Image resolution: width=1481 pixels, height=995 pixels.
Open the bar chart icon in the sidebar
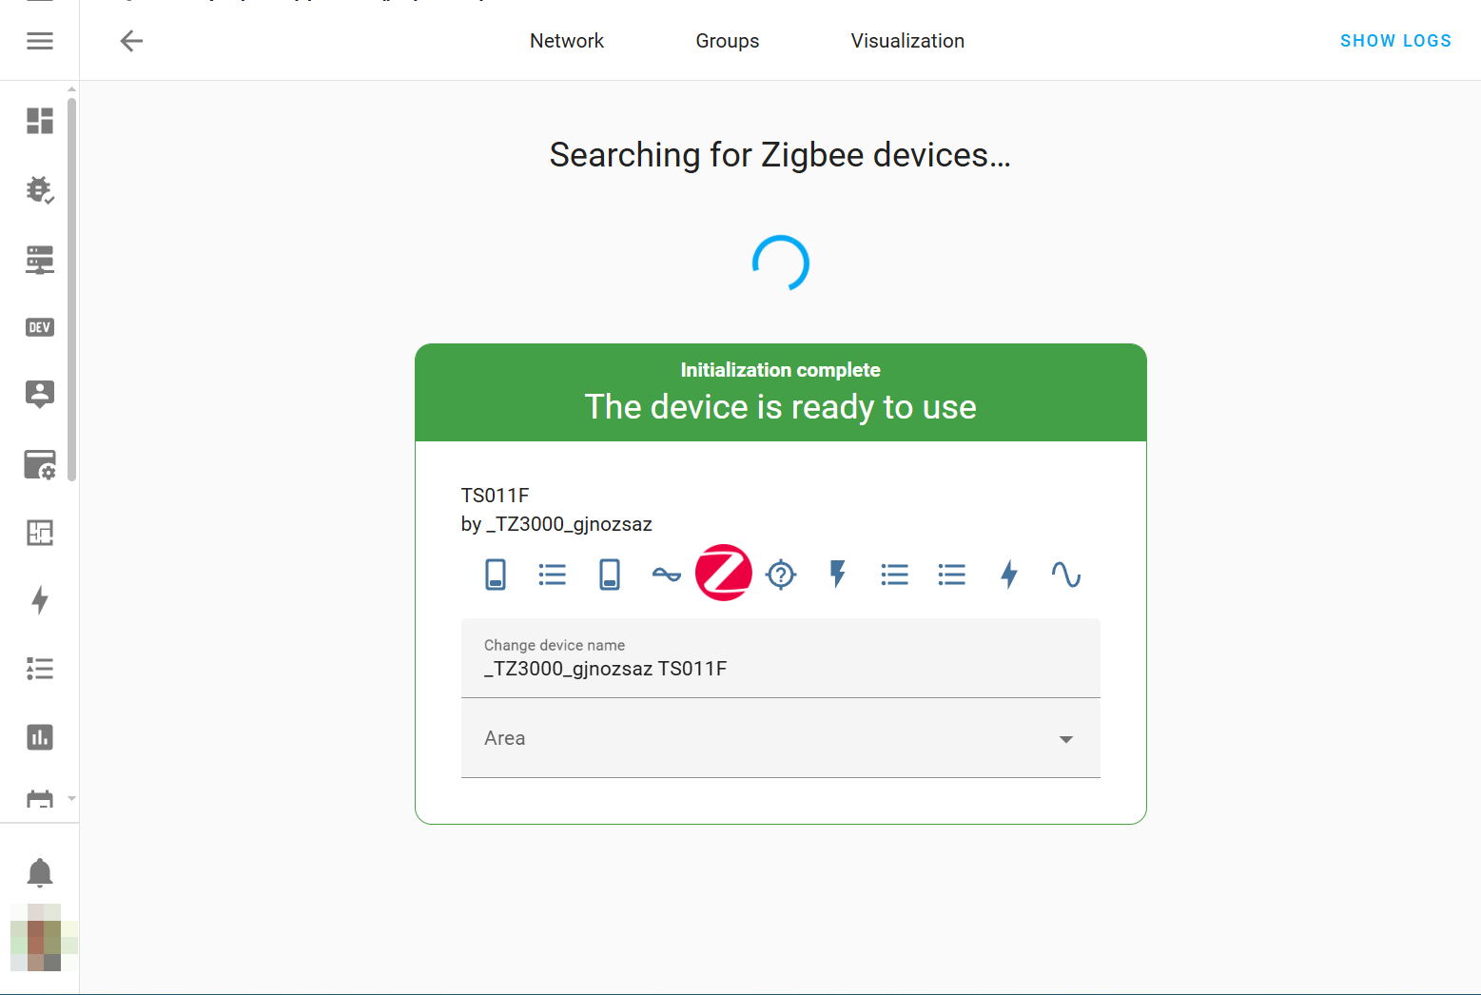[x=40, y=737]
